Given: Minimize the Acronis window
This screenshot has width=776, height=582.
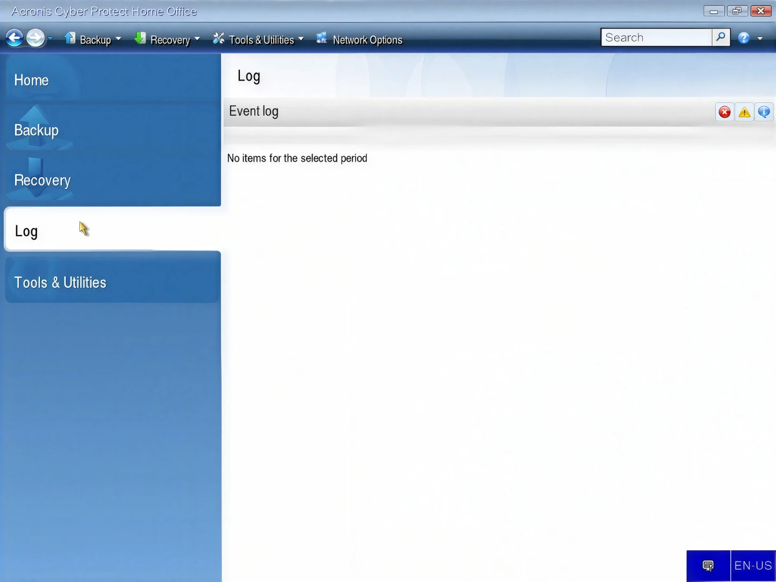Looking at the screenshot, I should 713,11.
